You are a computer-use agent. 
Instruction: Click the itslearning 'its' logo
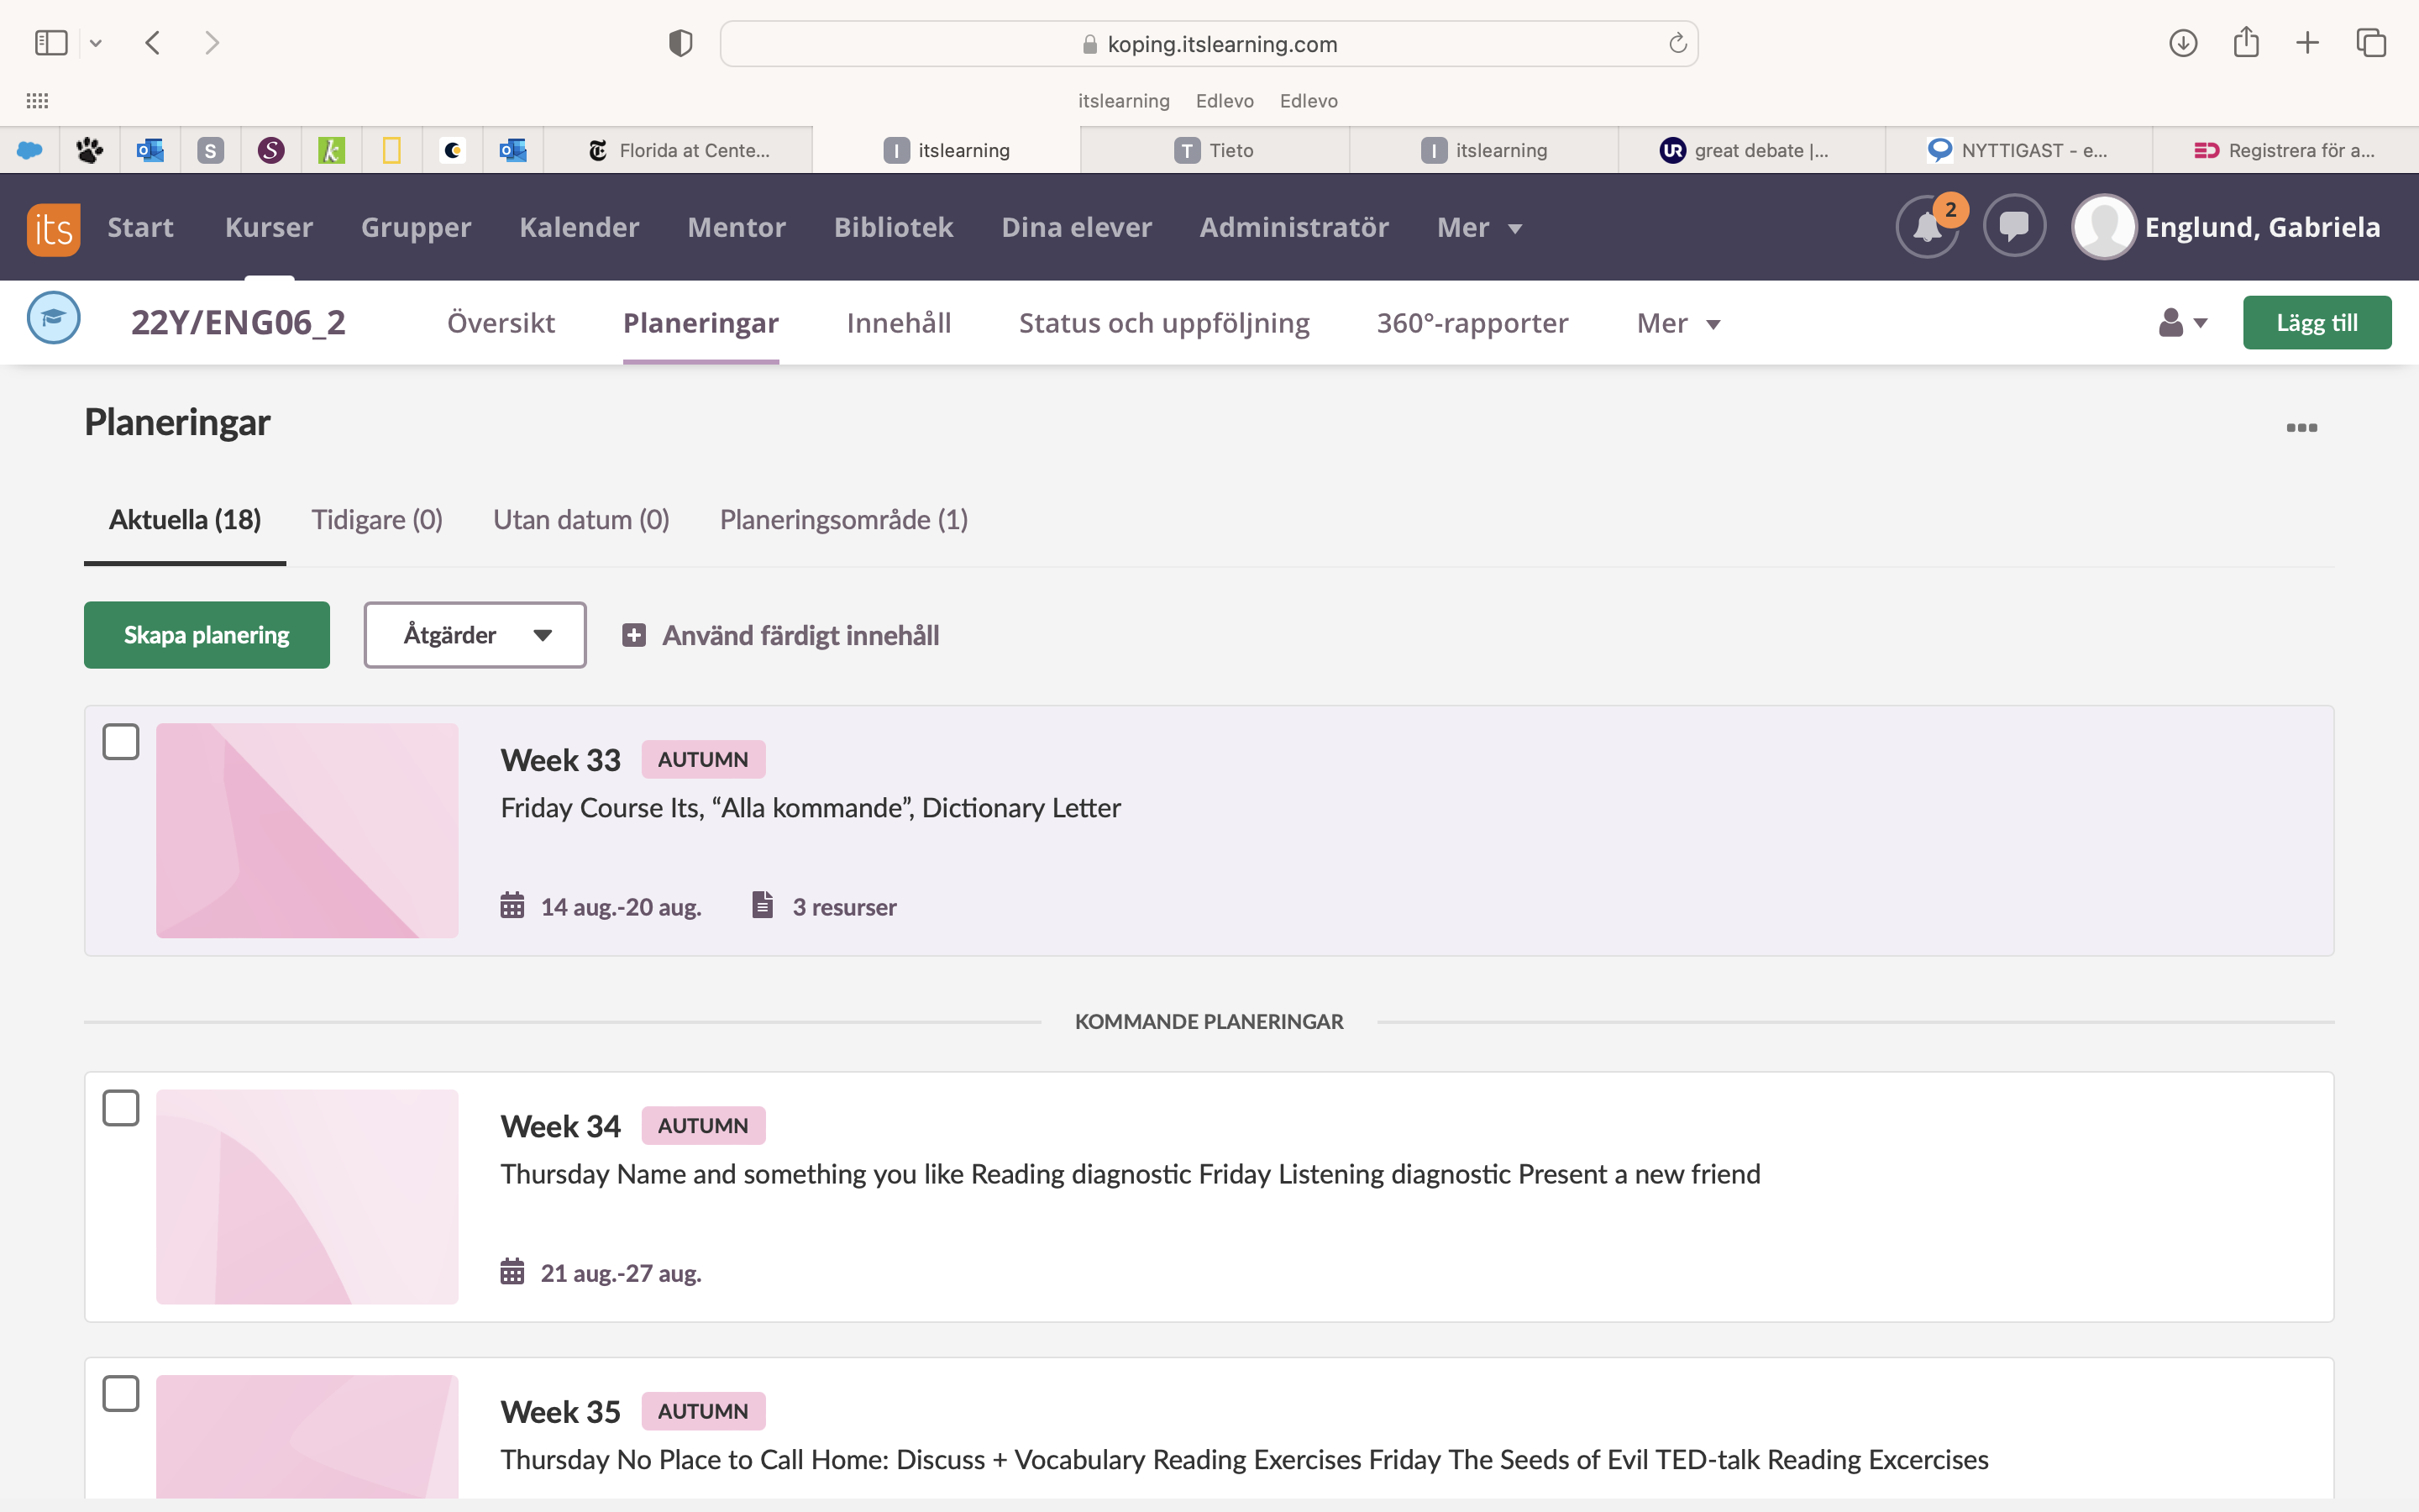tap(53, 228)
